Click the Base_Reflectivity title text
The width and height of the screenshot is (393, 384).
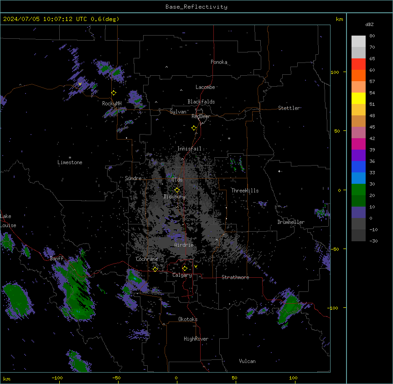[x=196, y=7]
